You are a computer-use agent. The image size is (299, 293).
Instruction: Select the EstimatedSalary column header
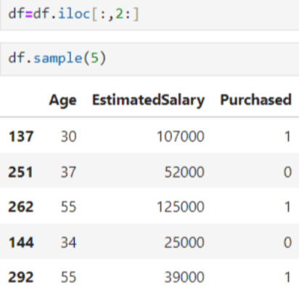[x=148, y=100]
